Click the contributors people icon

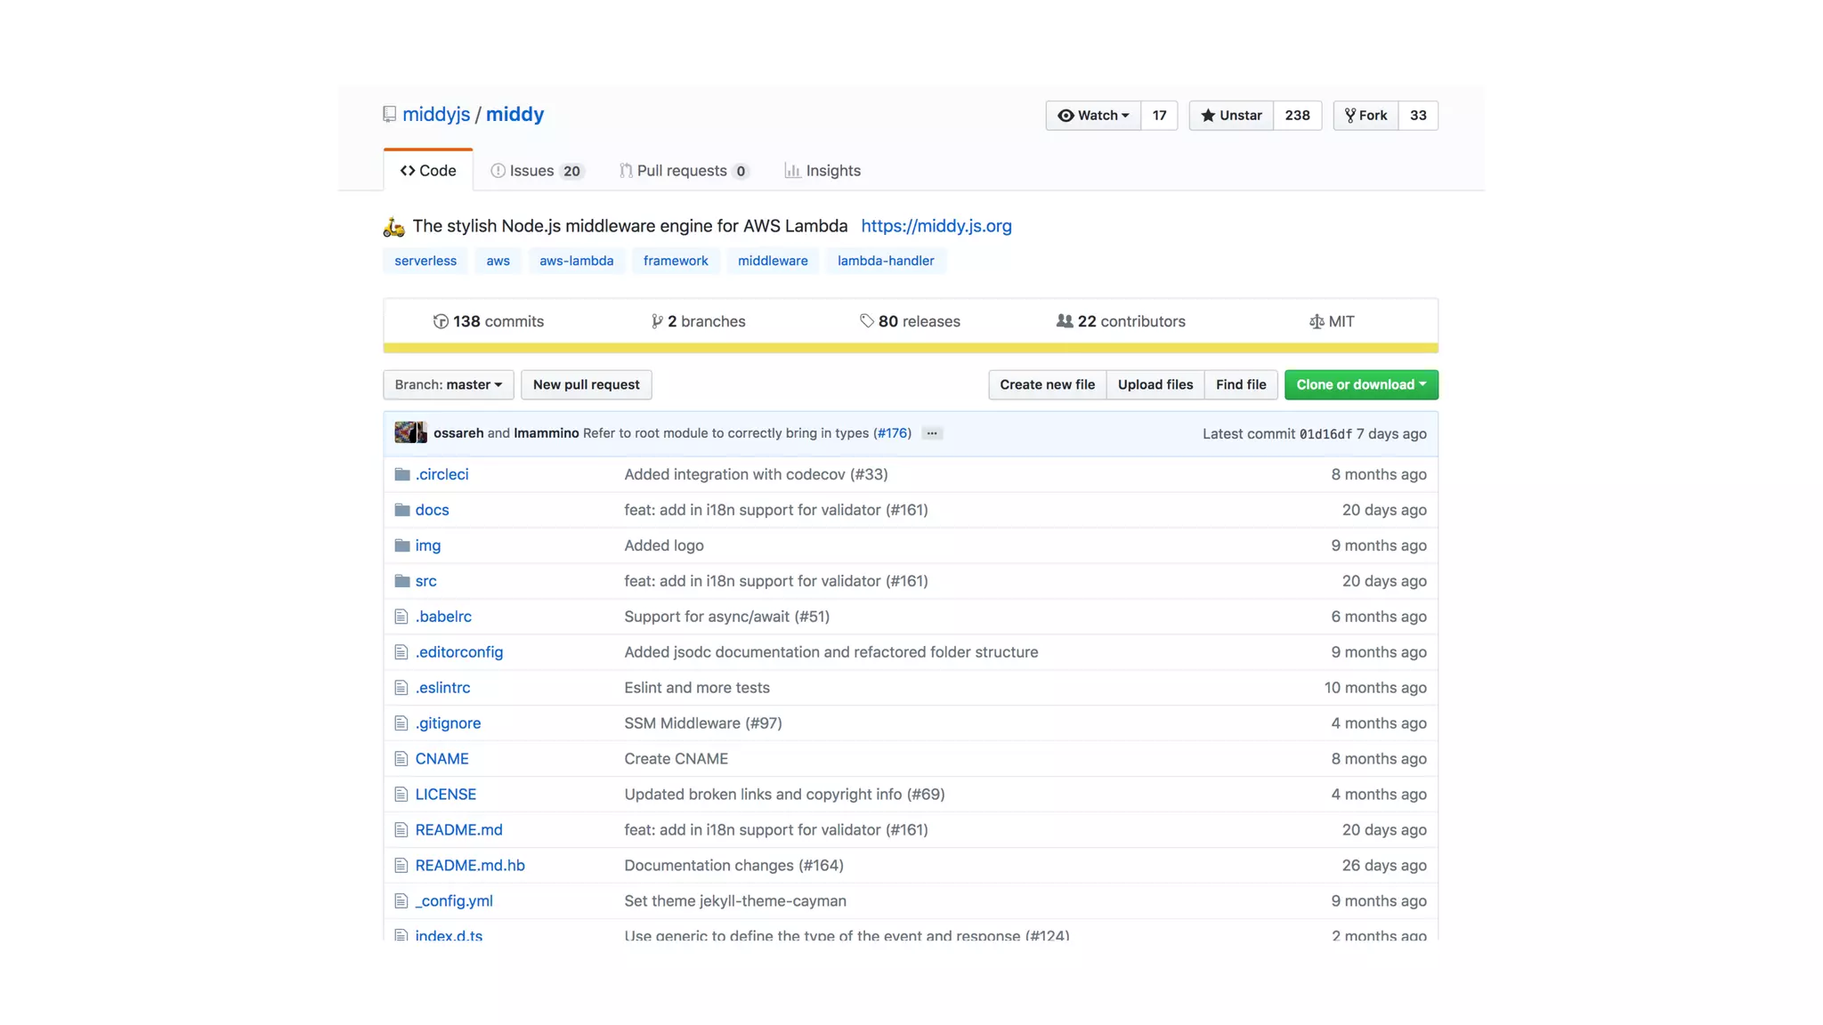[x=1064, y=321]
